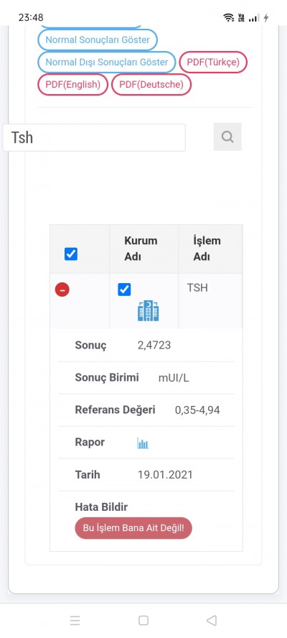Click the Kurum Adı column header
This screenshot has width=287, height=638.
click(x=141, y=249)
